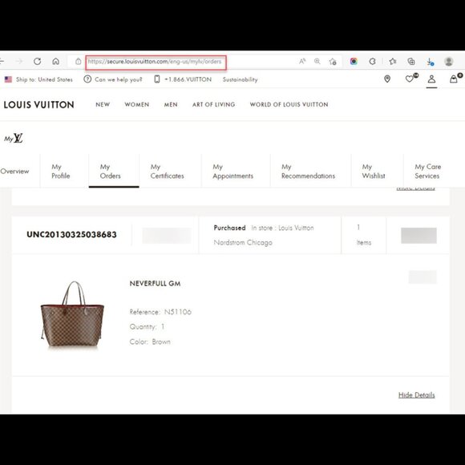Change Ship to: United States
This screenshot has height=465, width=465.
44,79
